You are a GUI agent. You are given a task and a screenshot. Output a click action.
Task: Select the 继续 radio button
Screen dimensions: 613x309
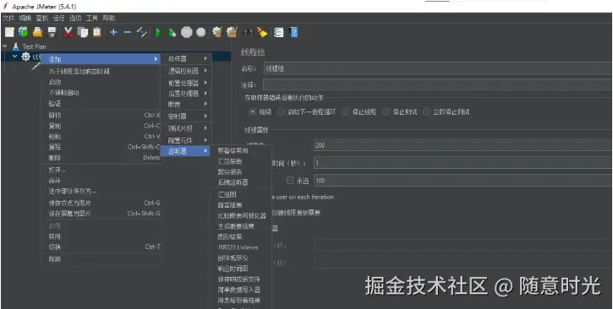click(253, 112)
